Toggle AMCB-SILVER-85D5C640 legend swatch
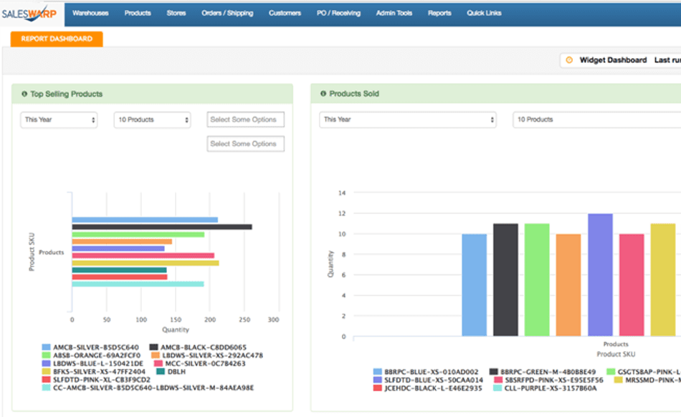The image size is (681, 417). (x=46, y=347)
